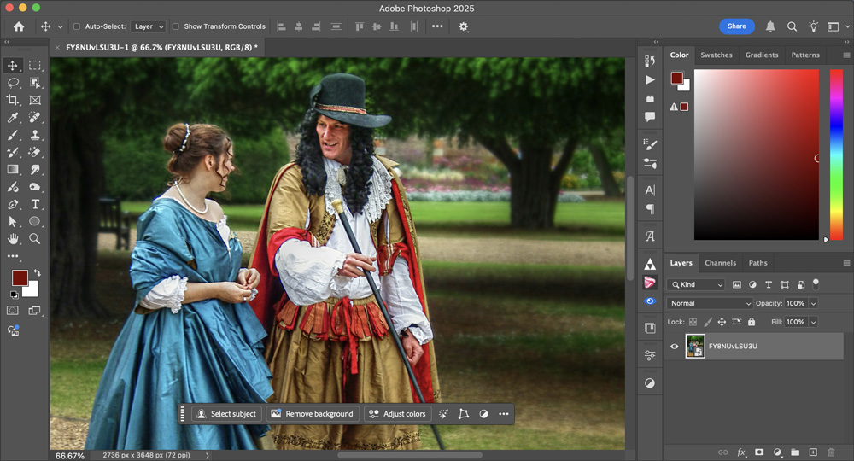Open the notifications bell

[770, 26]
